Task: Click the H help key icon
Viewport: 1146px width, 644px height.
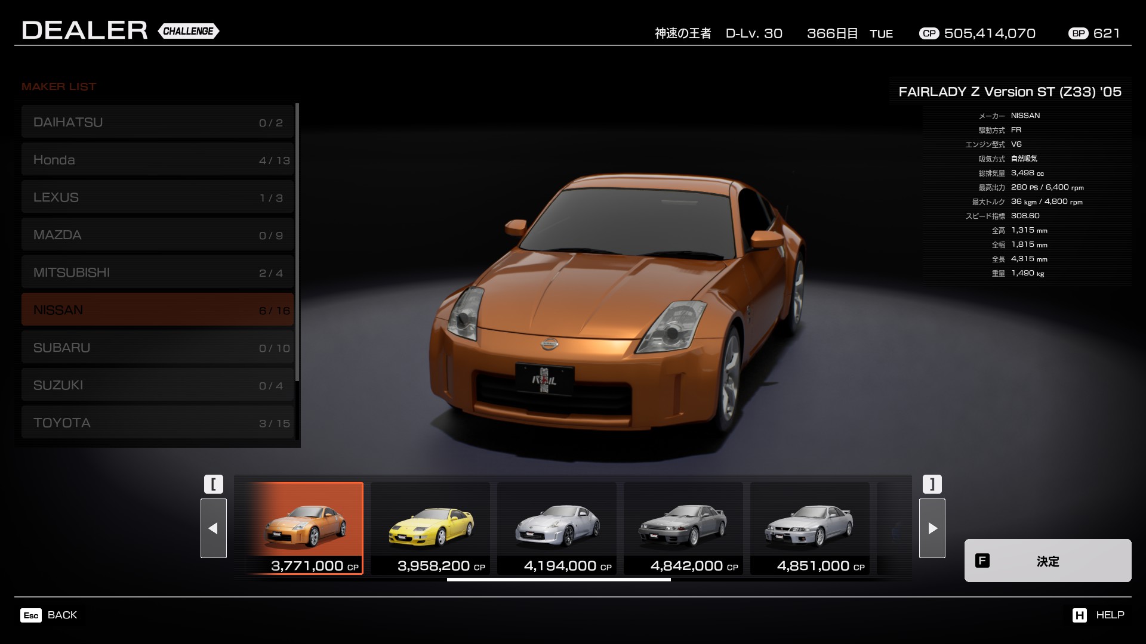Action: pyautogui.click(x=1079, y=615)
